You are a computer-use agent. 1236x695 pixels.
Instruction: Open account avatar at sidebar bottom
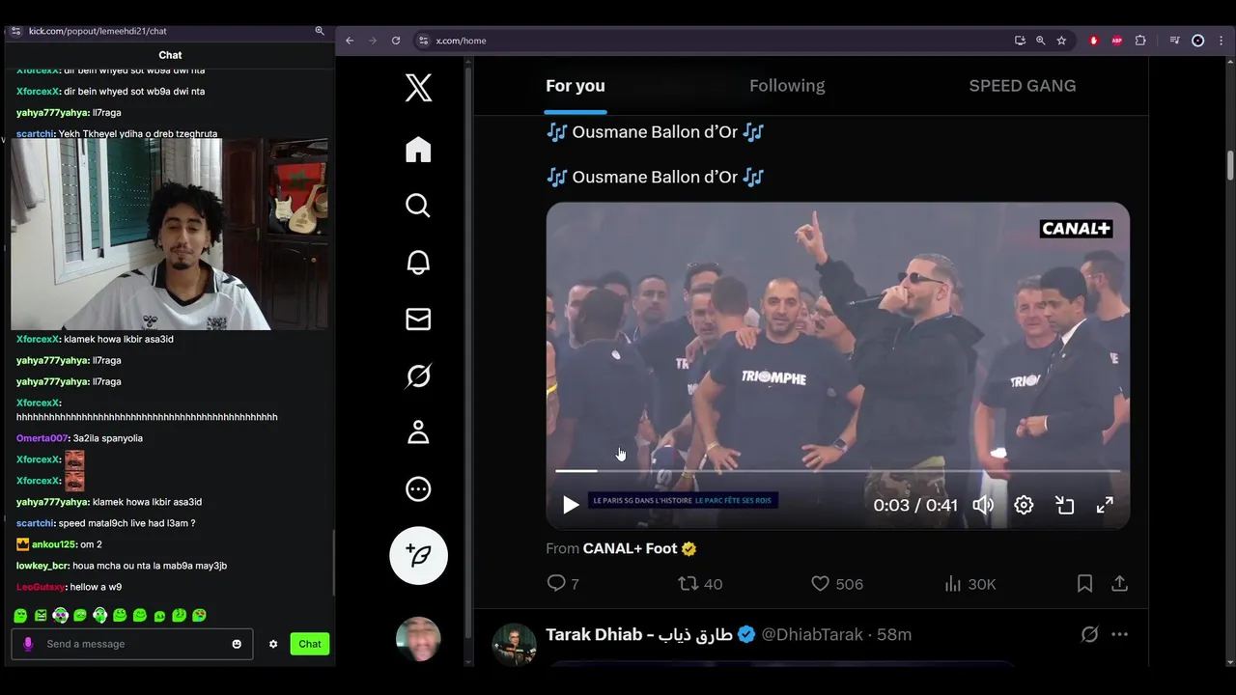tap(418, 639)
